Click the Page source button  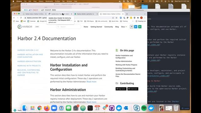[121, 89]
